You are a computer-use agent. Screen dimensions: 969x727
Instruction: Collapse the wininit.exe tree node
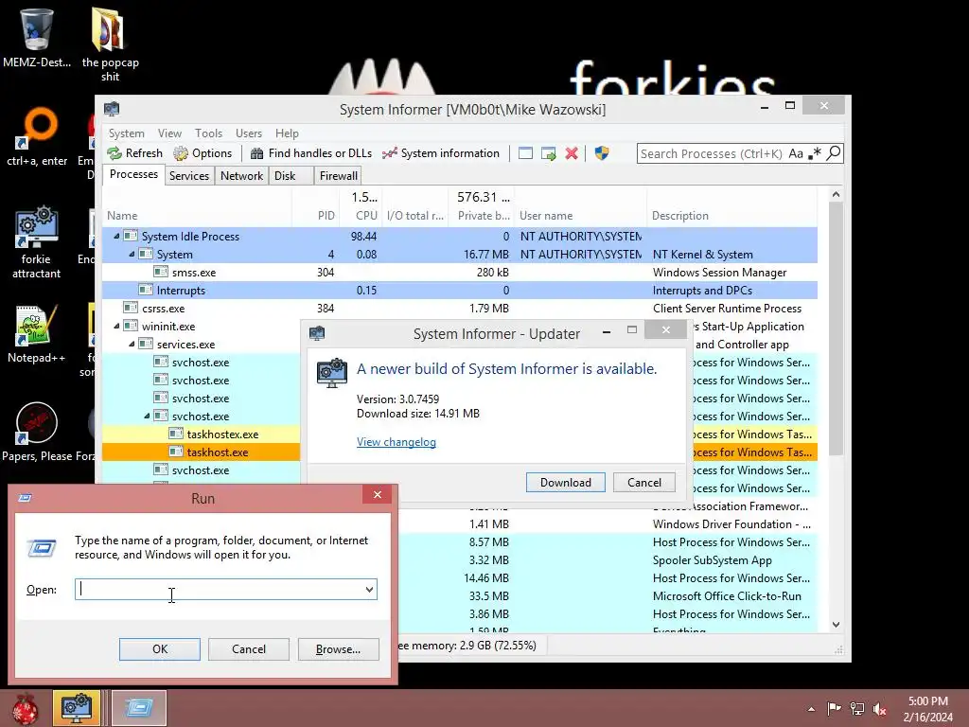116,327
